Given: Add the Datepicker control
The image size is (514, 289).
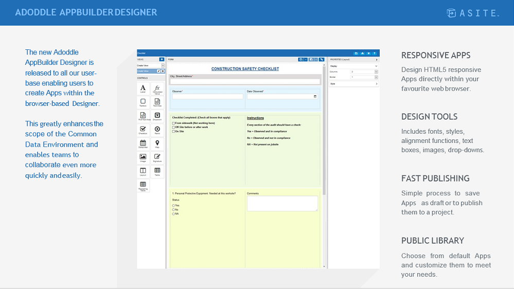Looking at the screenshot, I should click(x=143, y=144).
